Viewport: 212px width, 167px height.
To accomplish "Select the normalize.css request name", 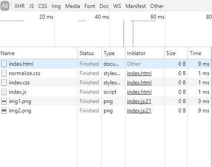I will (x=24, y=73).
